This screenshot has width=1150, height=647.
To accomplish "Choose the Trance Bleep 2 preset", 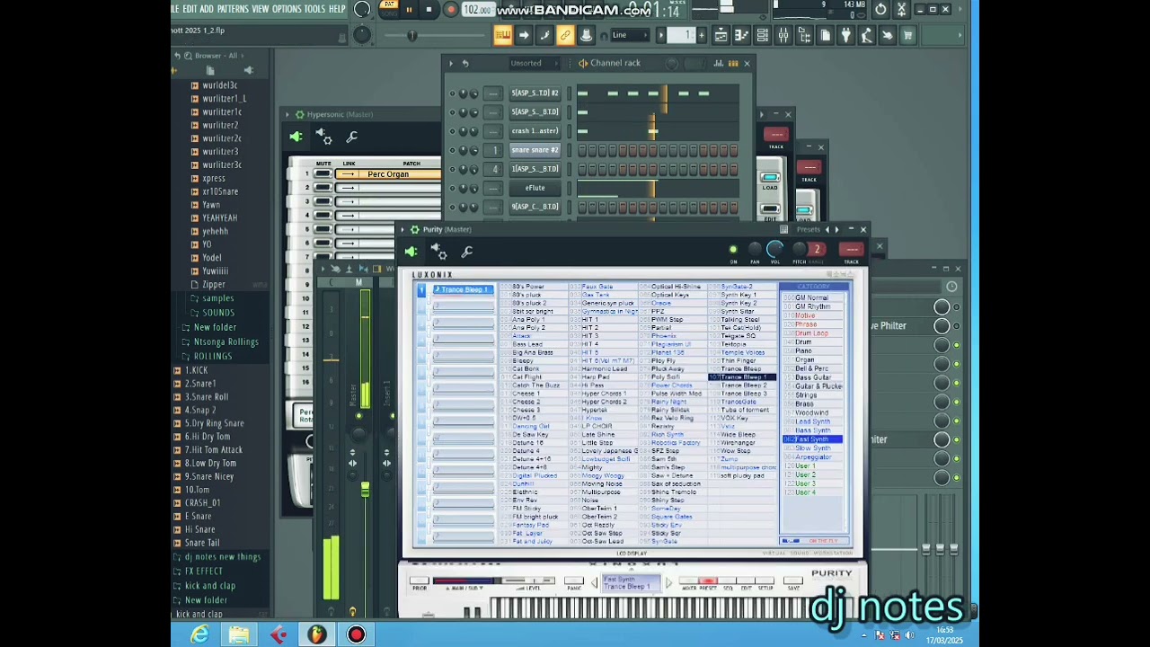I will click(x=744, y=386).
